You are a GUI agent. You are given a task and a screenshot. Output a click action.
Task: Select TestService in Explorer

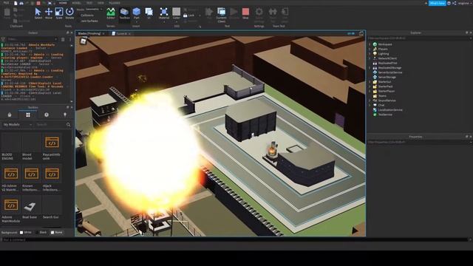click(385, 115)
